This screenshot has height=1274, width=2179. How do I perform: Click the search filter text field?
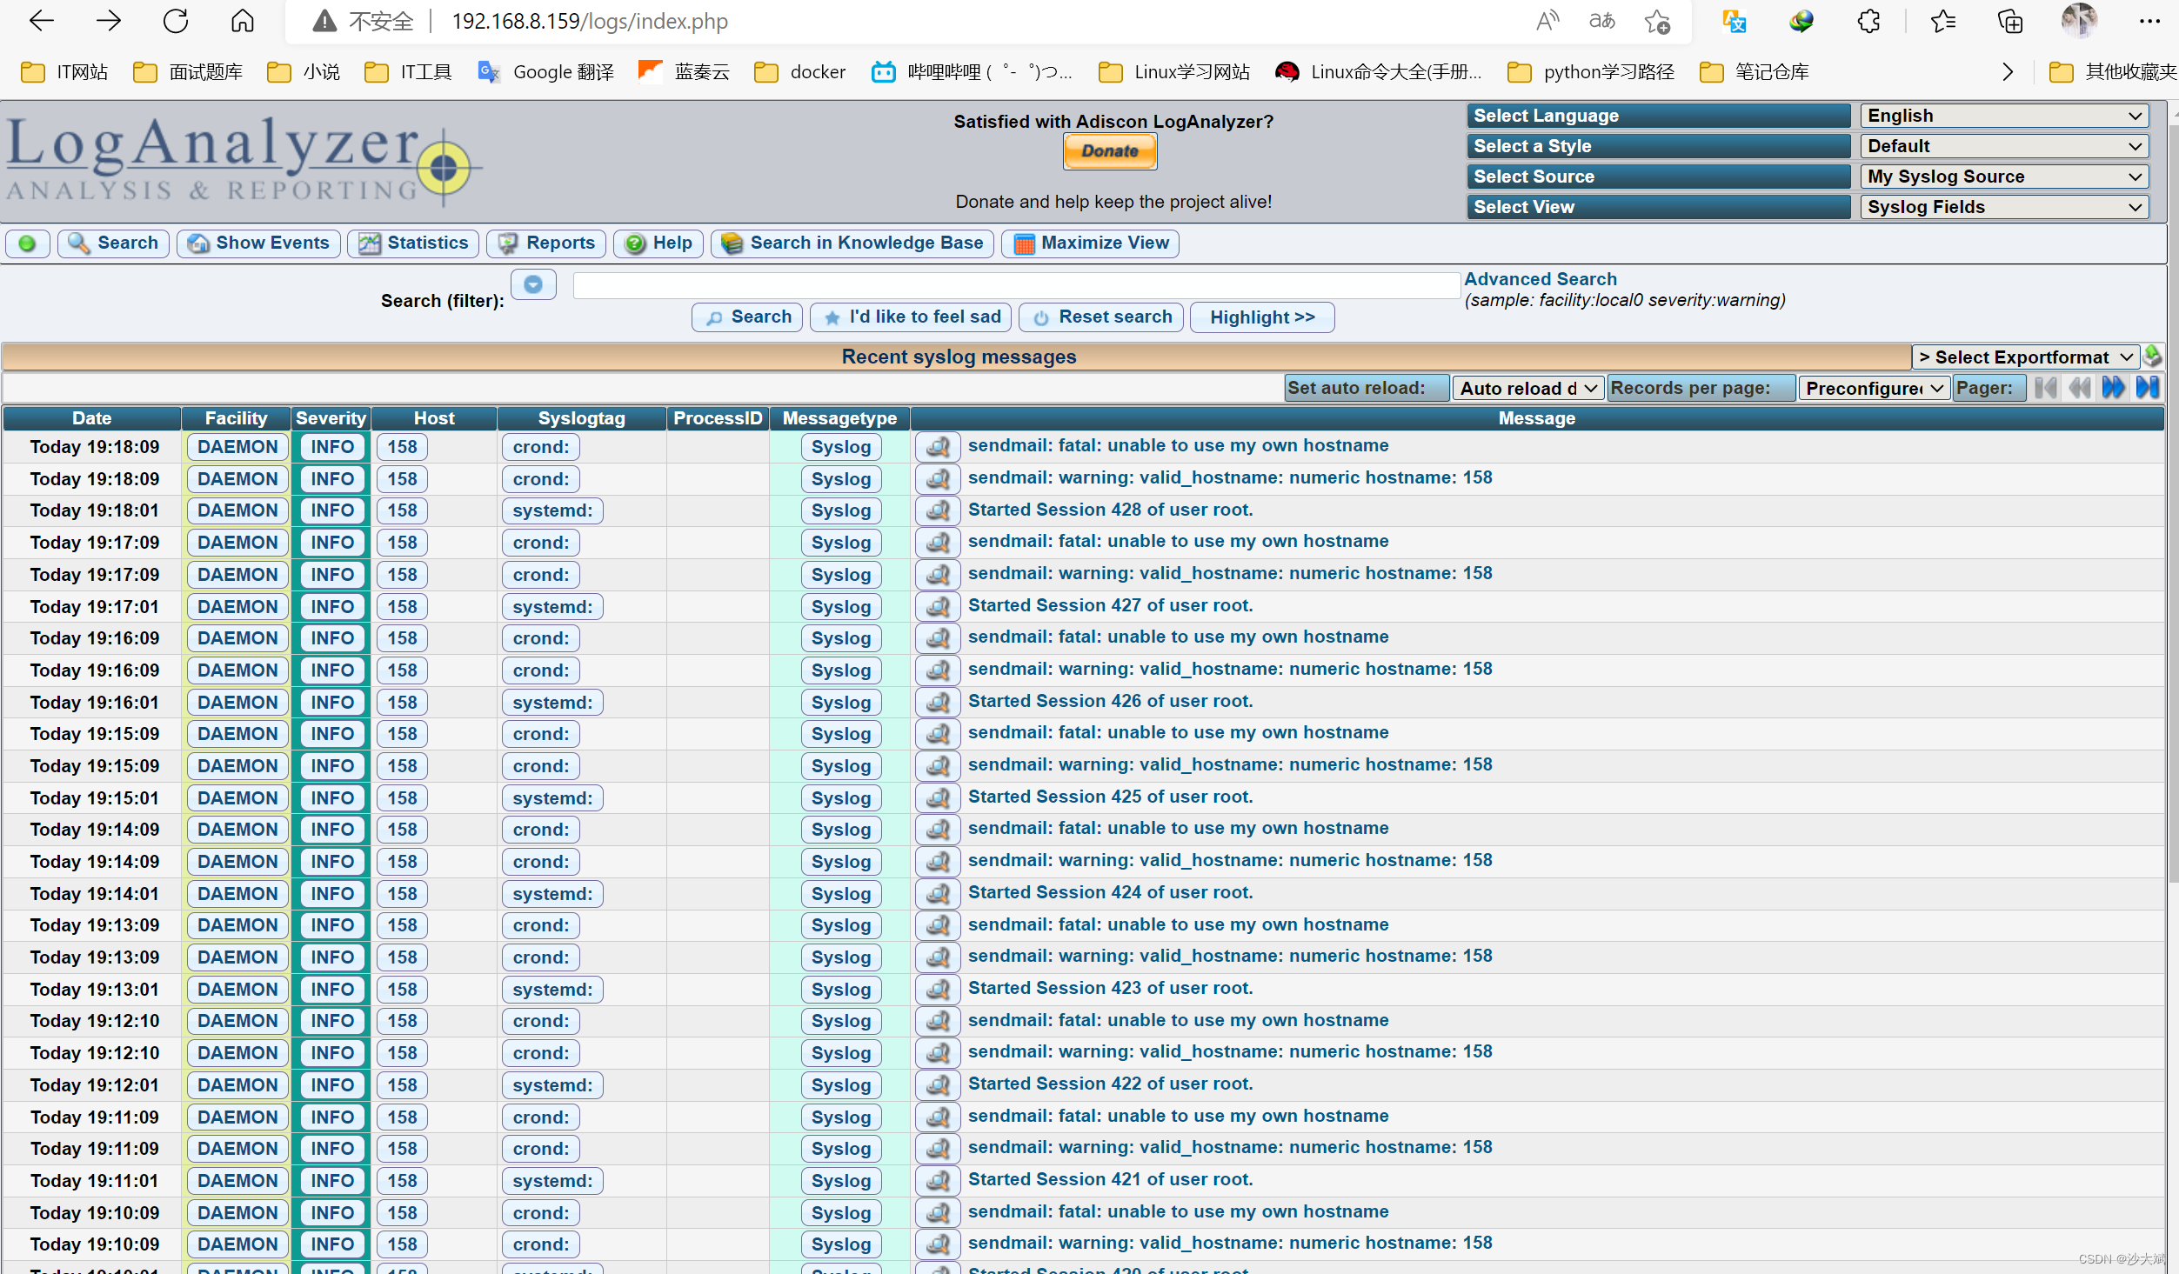[x=1015, y=285]
